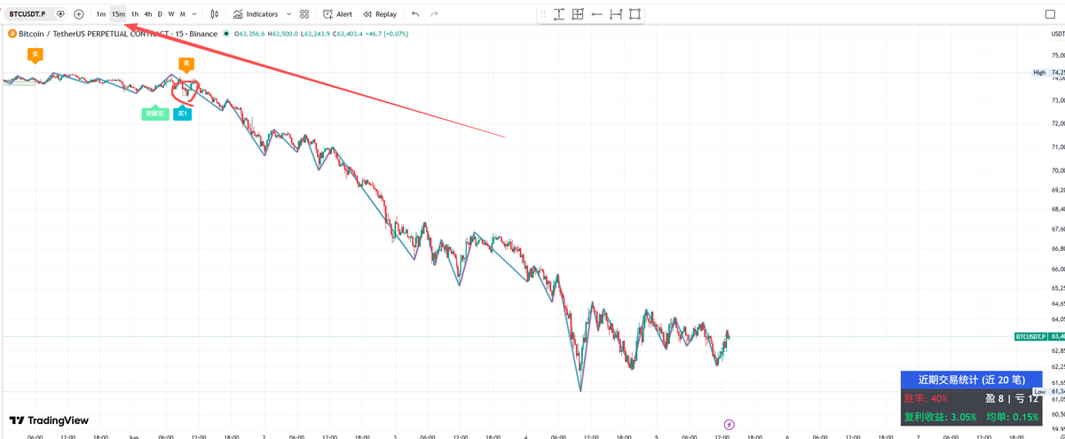Open the BTCUSDT.P symbol search
The width and height of the screenshot is (1065, 439).
(28, 14)
